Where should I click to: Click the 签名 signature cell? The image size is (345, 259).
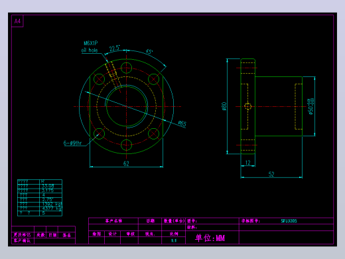click(x=66, y=235)
